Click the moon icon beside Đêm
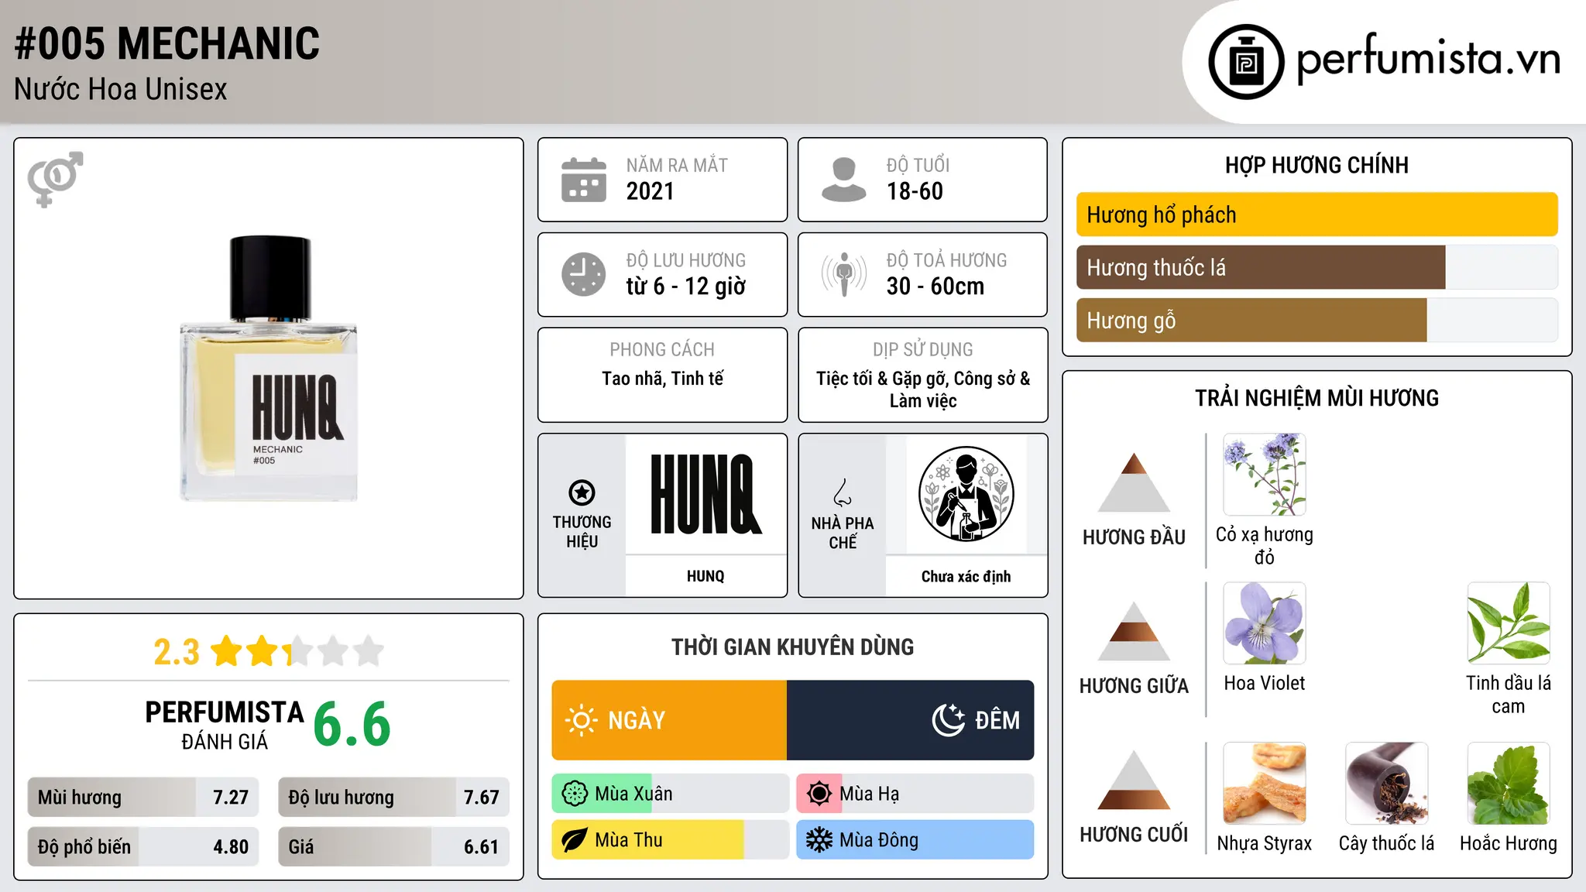1586x892 pixels. click(x=949, y=720)
